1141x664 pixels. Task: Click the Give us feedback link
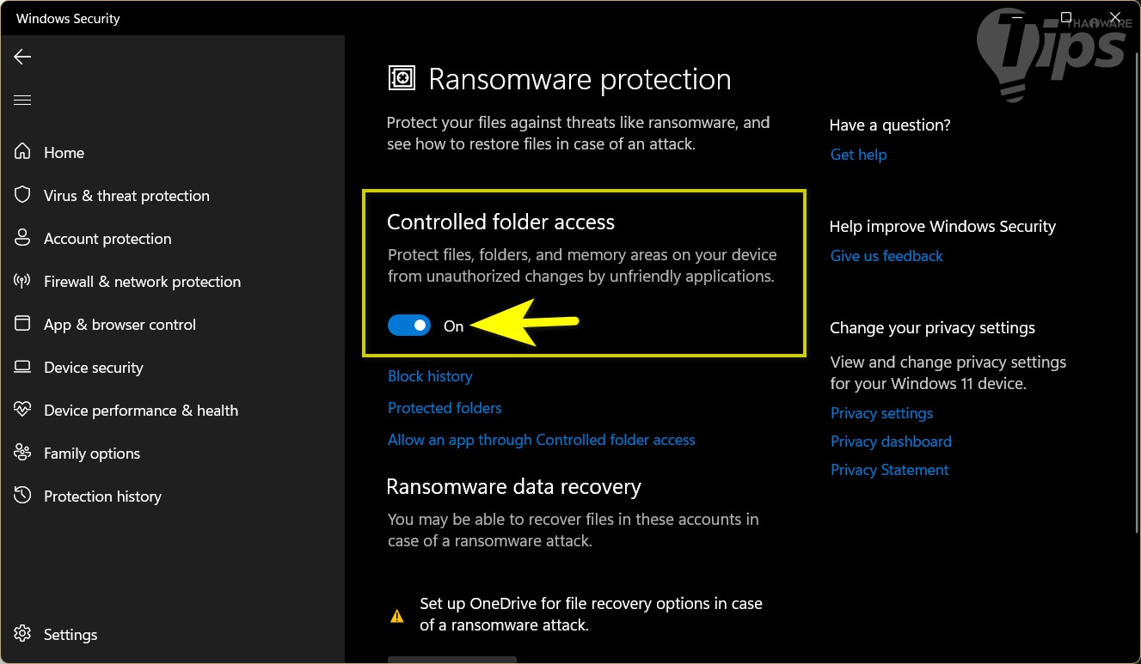tap(886, 256)
